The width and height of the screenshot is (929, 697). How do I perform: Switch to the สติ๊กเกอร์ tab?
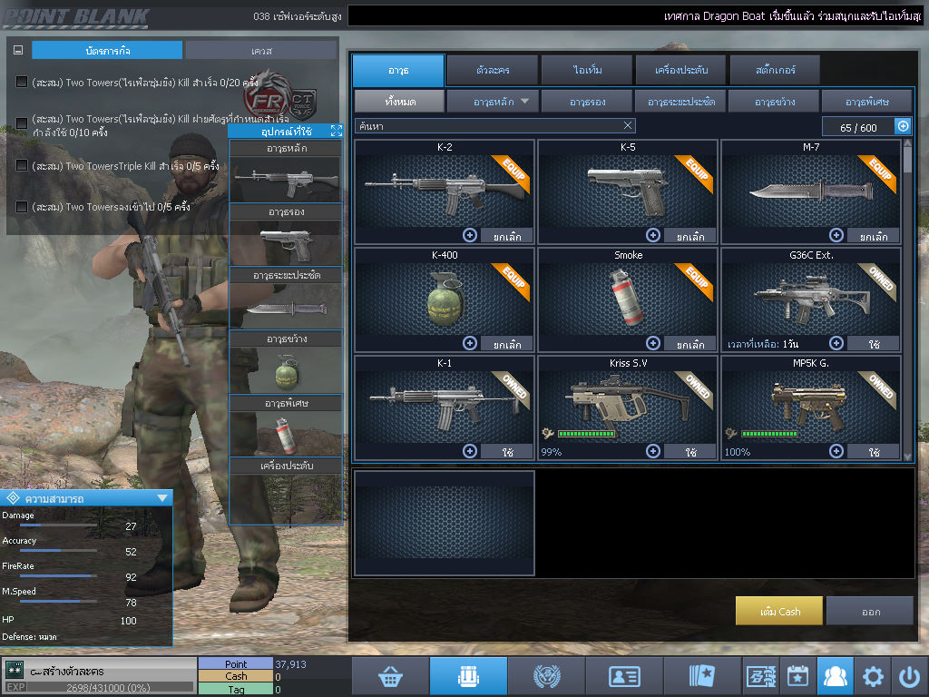pyautogui.click(x=775, y=70)
